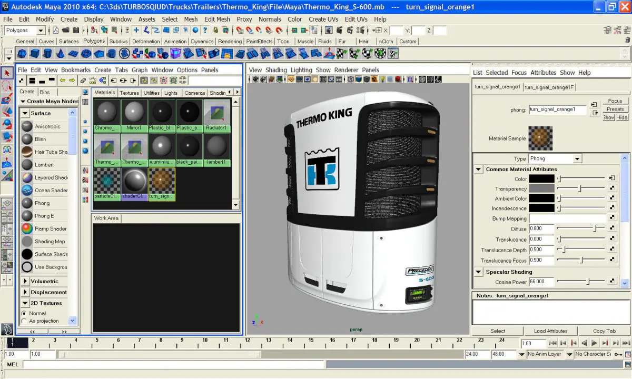This screenshot has width=632, height=379.
Task: Create a Surface Shader node
Action: coord(27,254)
